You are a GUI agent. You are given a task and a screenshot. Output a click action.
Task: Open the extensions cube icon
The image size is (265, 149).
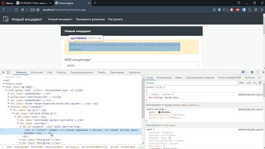pos(256,10)
